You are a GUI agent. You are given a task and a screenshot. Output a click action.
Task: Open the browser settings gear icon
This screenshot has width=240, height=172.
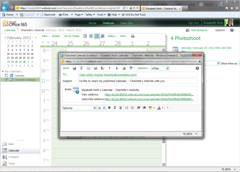[237, 8]
